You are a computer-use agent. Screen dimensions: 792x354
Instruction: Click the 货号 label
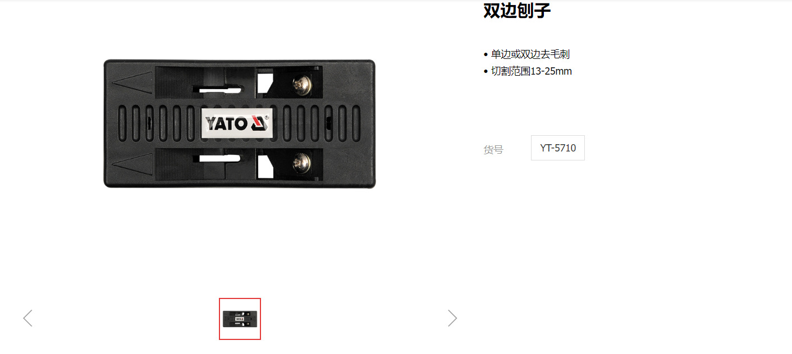pyautogui.click(x=493, y=150)
